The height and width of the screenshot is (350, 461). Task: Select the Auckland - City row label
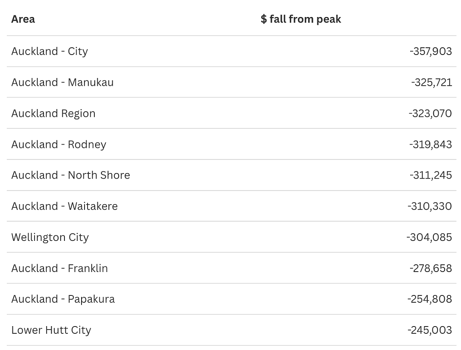click(x=50, y=52)
